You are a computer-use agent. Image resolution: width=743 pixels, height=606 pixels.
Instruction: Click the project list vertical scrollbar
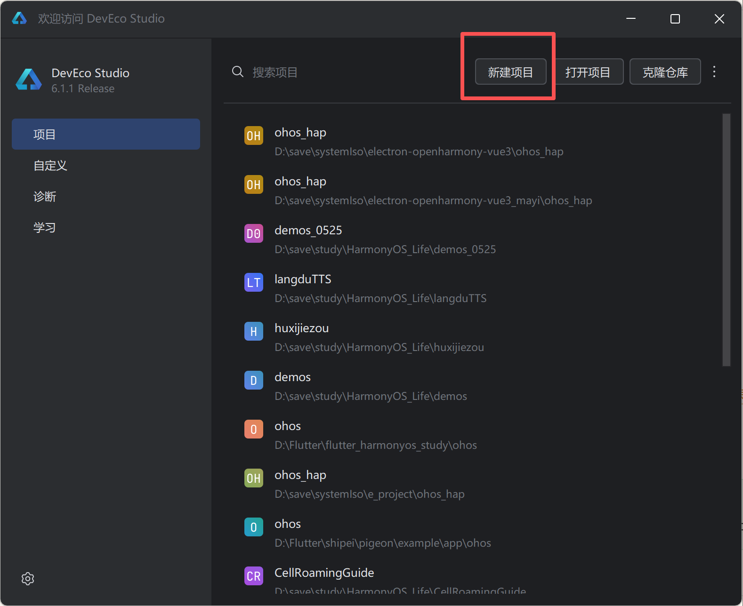(x=727, y=239)
